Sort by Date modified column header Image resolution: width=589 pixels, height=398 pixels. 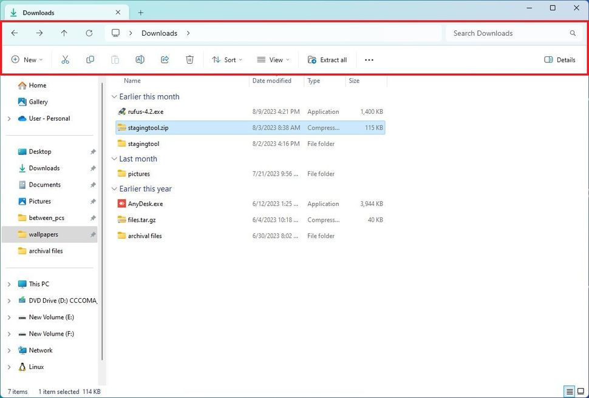coord(271,81)
